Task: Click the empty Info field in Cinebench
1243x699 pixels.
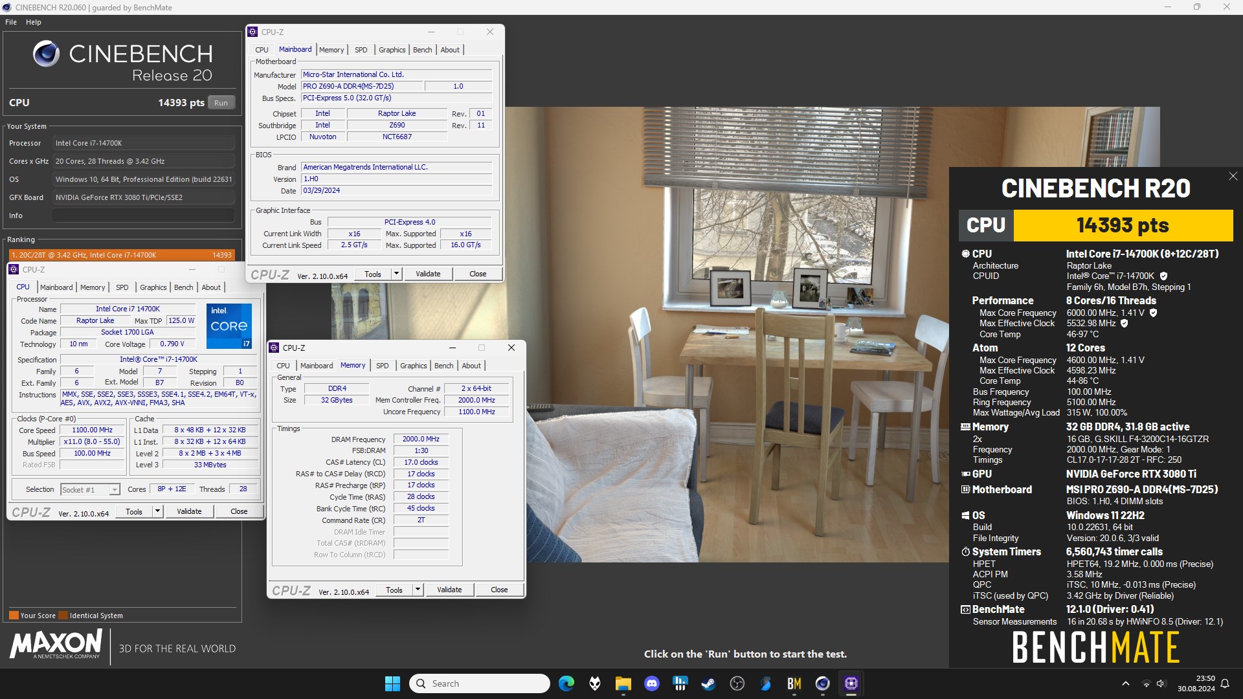Action: [x=144, y=216]
